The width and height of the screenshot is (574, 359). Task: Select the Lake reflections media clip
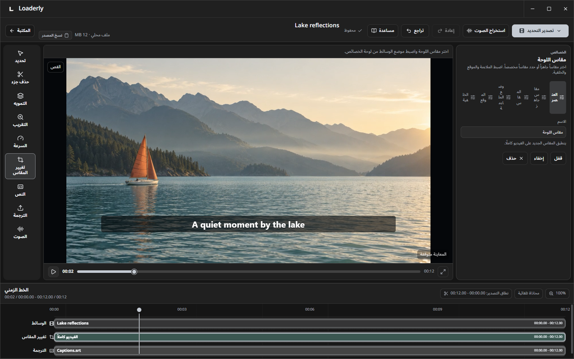tap(310, 323)
